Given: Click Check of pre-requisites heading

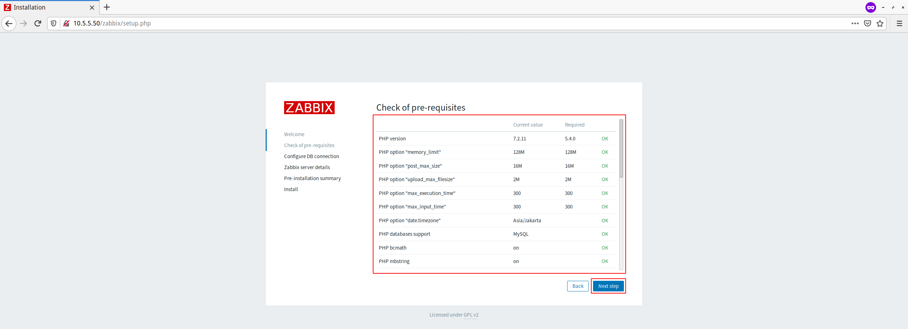Looking at the screenshot, I should pos(421,107).
